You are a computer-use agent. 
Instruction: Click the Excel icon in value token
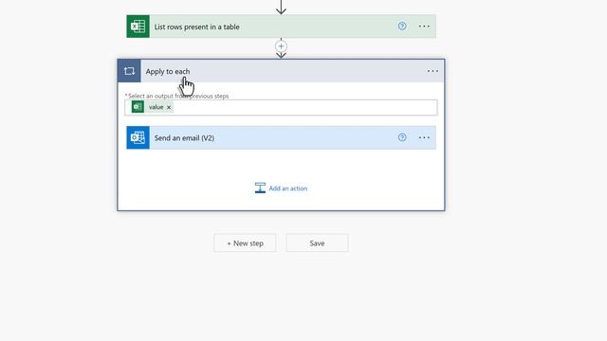tap(138, 107)
